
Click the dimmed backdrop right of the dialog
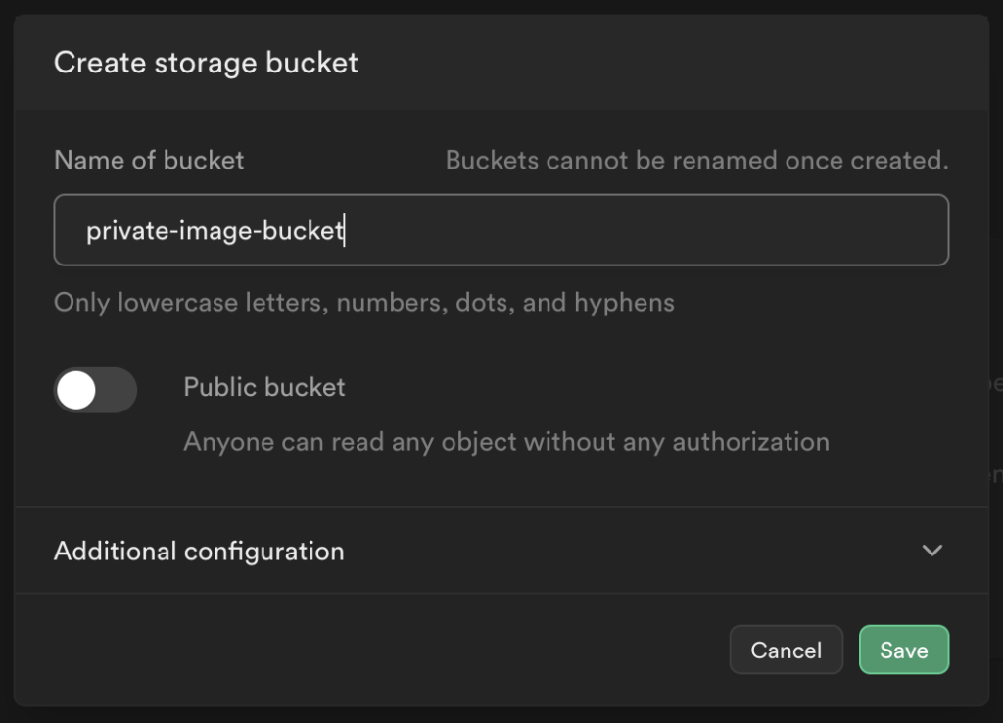[996, 294]
